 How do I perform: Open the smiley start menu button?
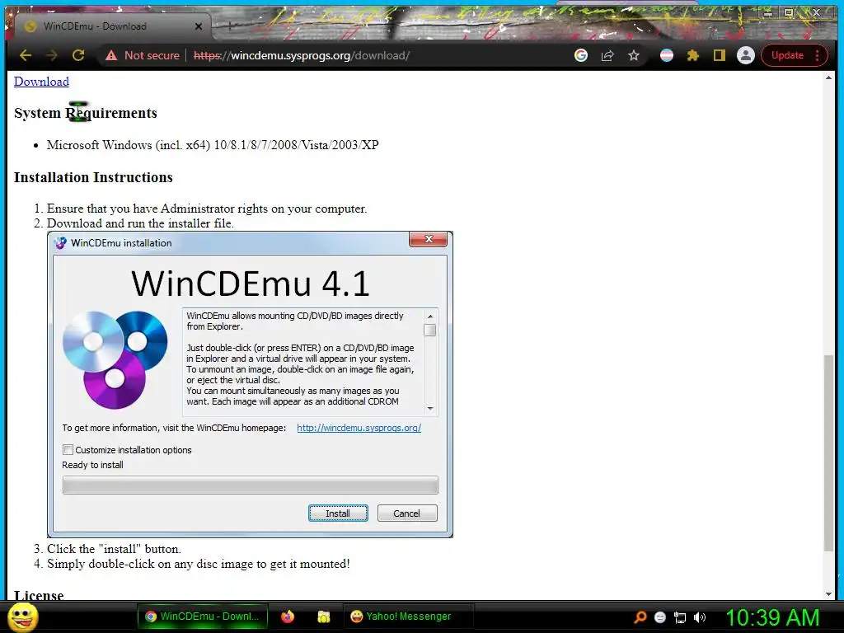23,617
